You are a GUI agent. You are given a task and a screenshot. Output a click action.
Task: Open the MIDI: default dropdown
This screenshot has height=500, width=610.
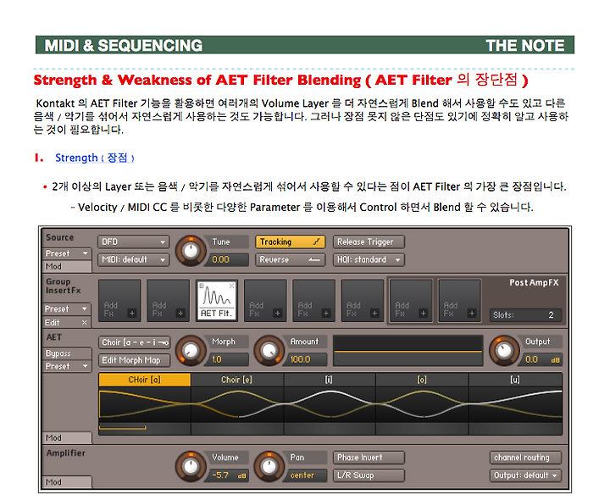tap(134, 259)
